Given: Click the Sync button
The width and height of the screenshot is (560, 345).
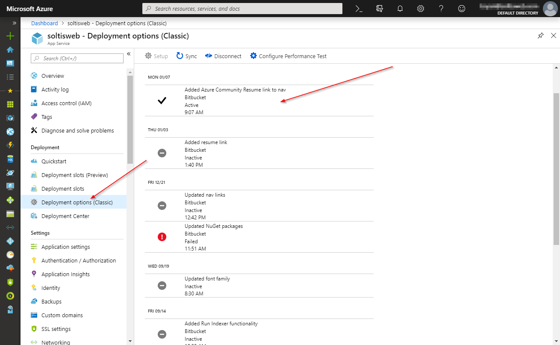Looking at the screenshot, I should pyautogui.click(x=186, y=56).
